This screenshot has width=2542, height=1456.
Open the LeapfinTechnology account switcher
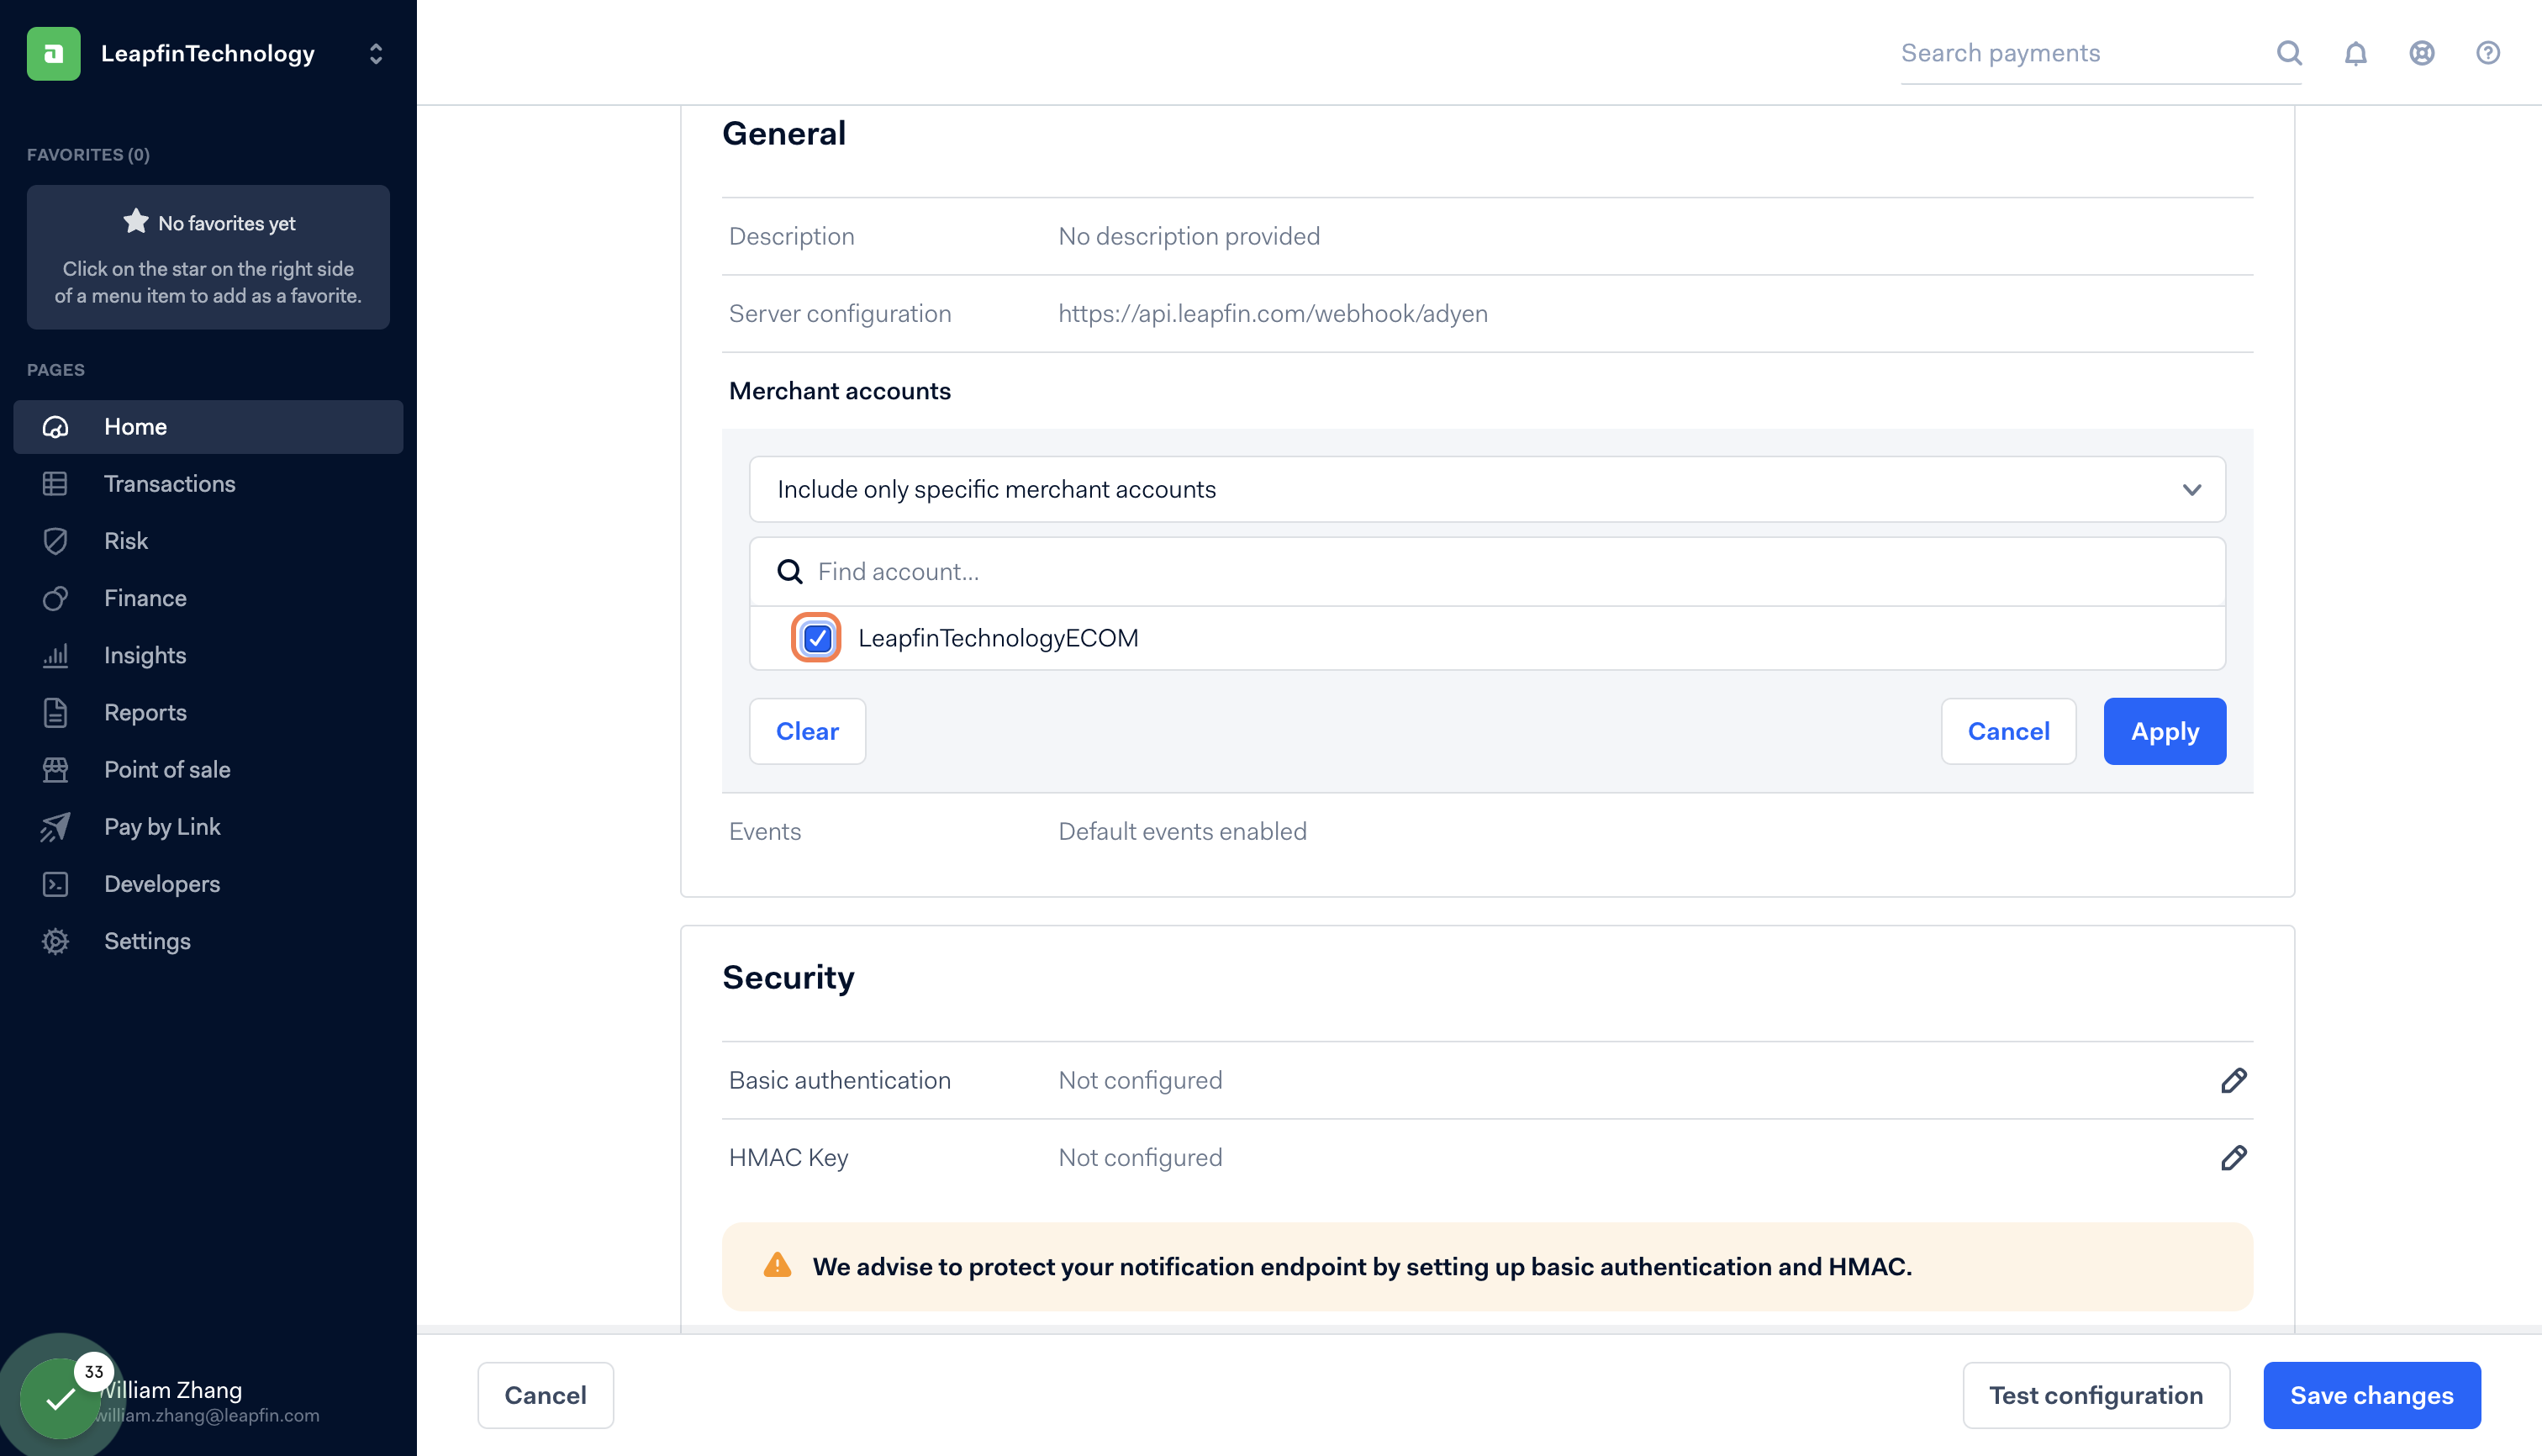(375, 53)
